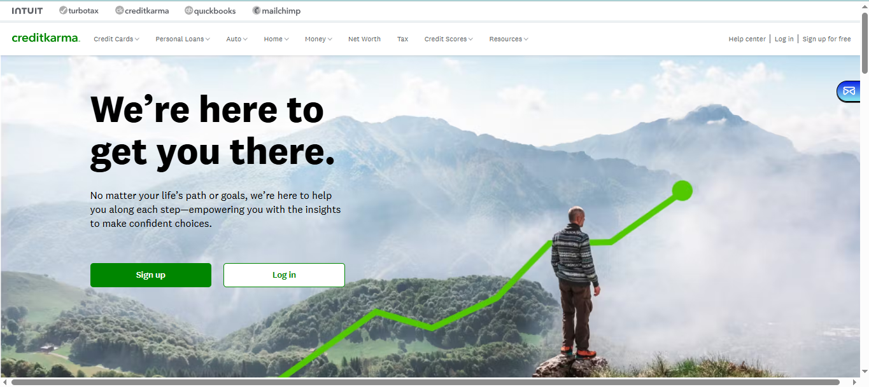Expand the Auto dropdown menu
The image size is (869, 387).
pos(237,39)
